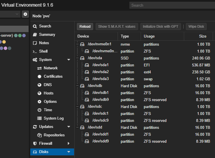Sort by the Type column header

129,36
